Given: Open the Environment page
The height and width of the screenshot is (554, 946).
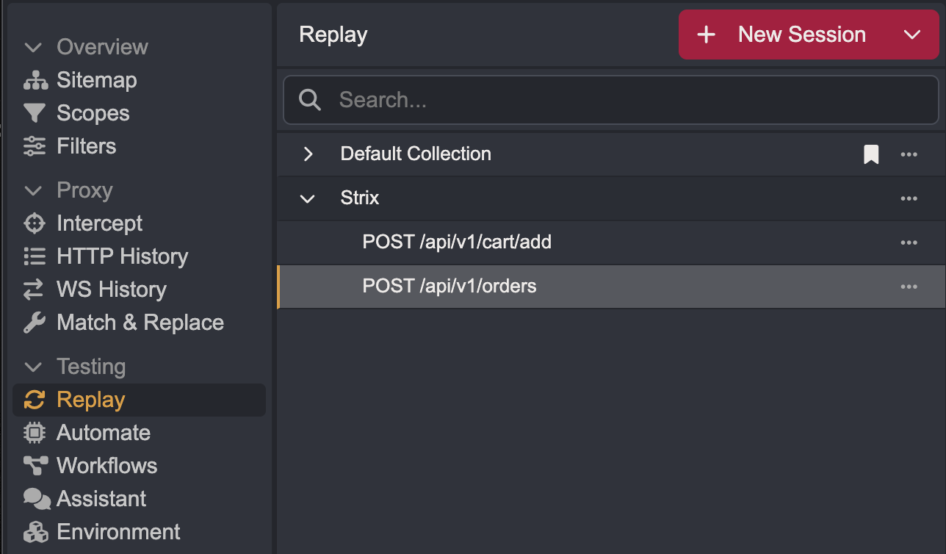Looking at the screenshot, I should [x=119, y=532].
